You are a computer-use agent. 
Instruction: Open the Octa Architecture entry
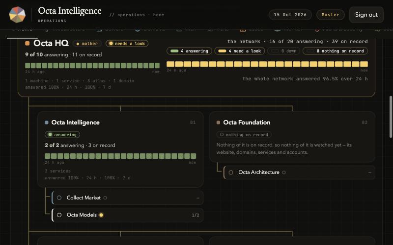299,172
